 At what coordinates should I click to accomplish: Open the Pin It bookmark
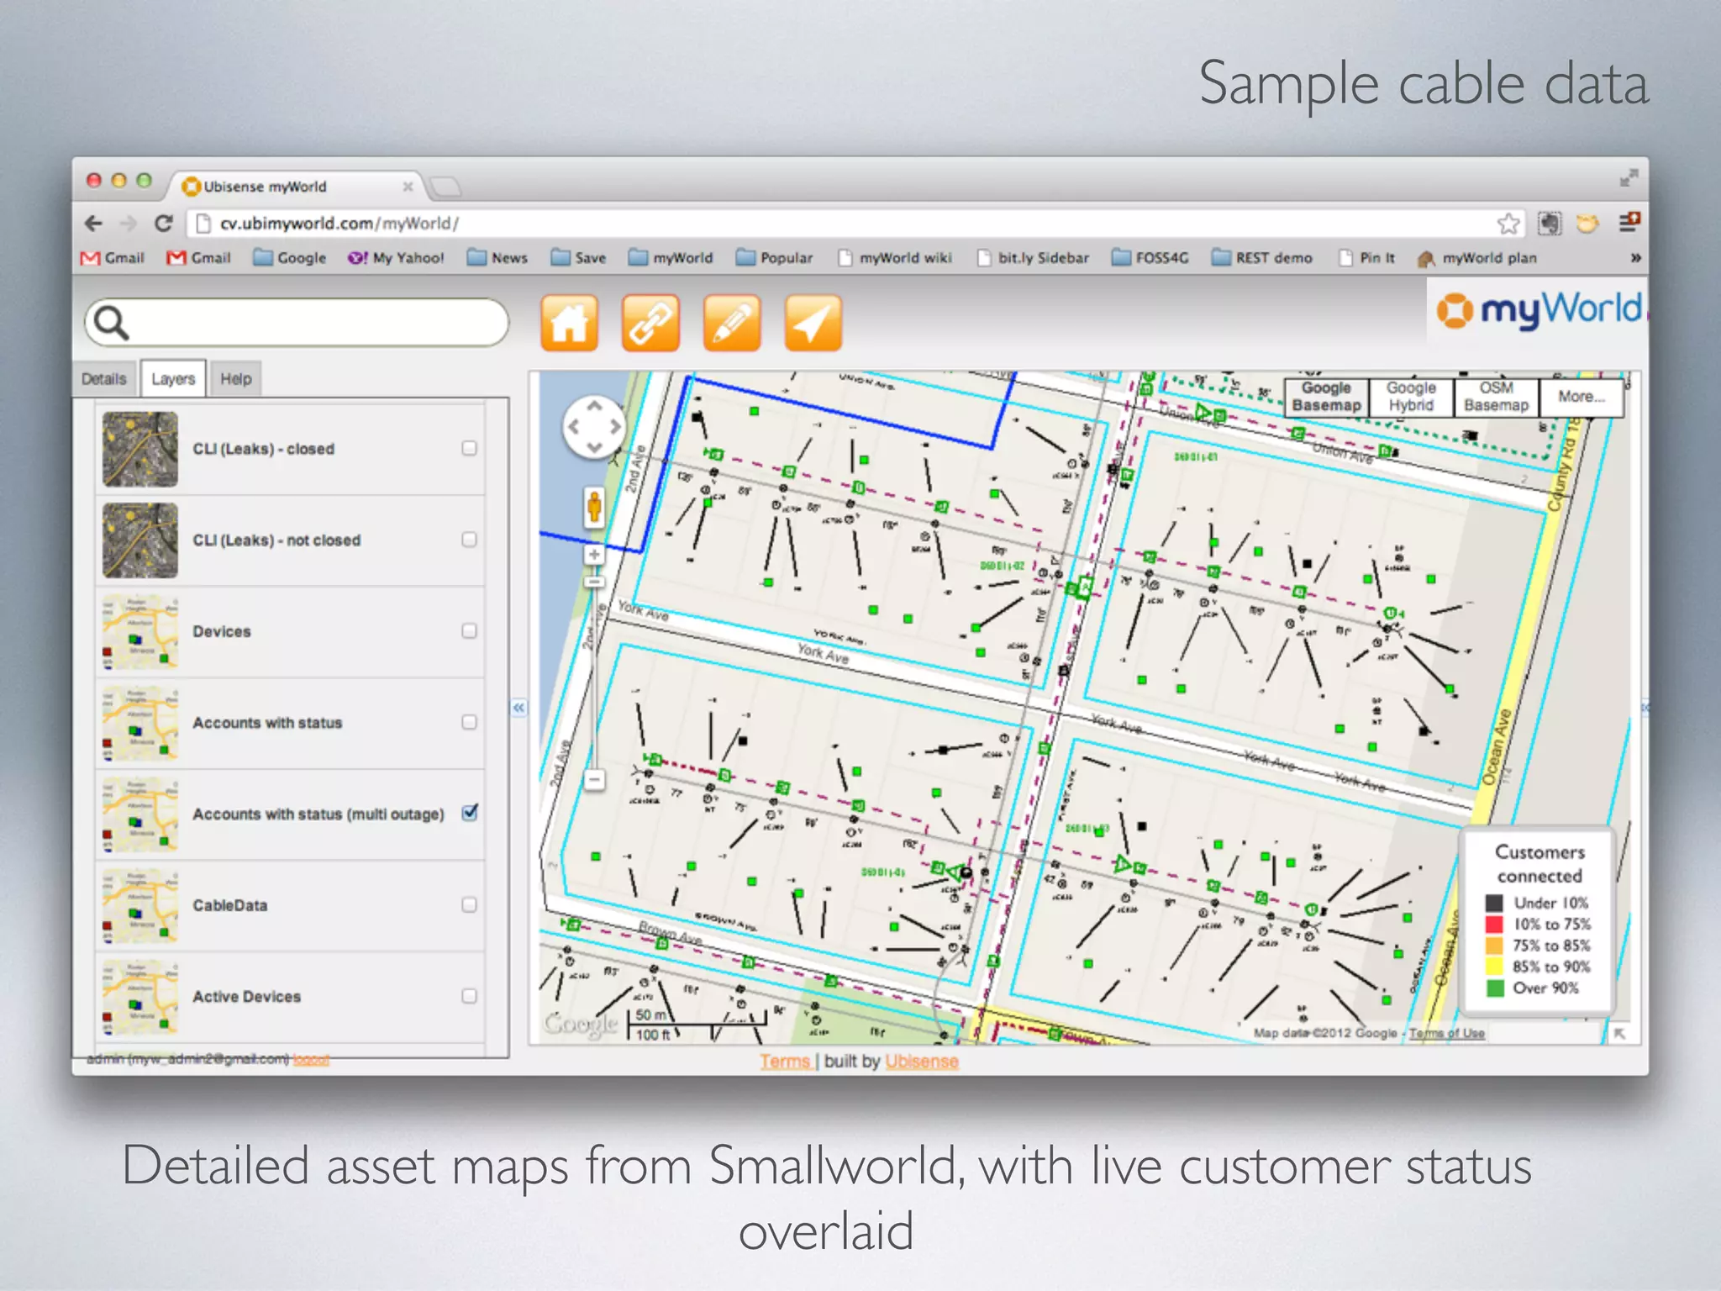click(1367, 258)
